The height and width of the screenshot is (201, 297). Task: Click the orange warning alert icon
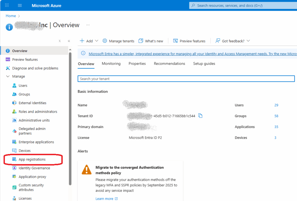tap(86, 170)
